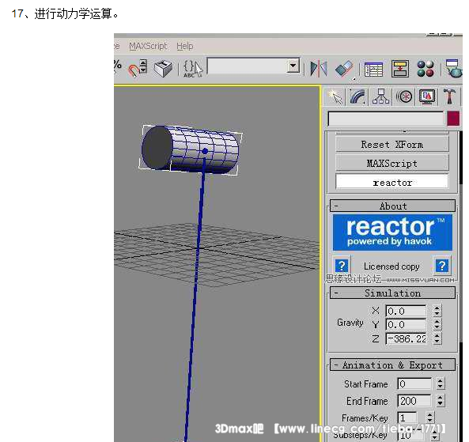Screen dimensions: 469x442
Task: Open the Utilities hammer panel
Action: pyautogui.click(x=449, y=96)
